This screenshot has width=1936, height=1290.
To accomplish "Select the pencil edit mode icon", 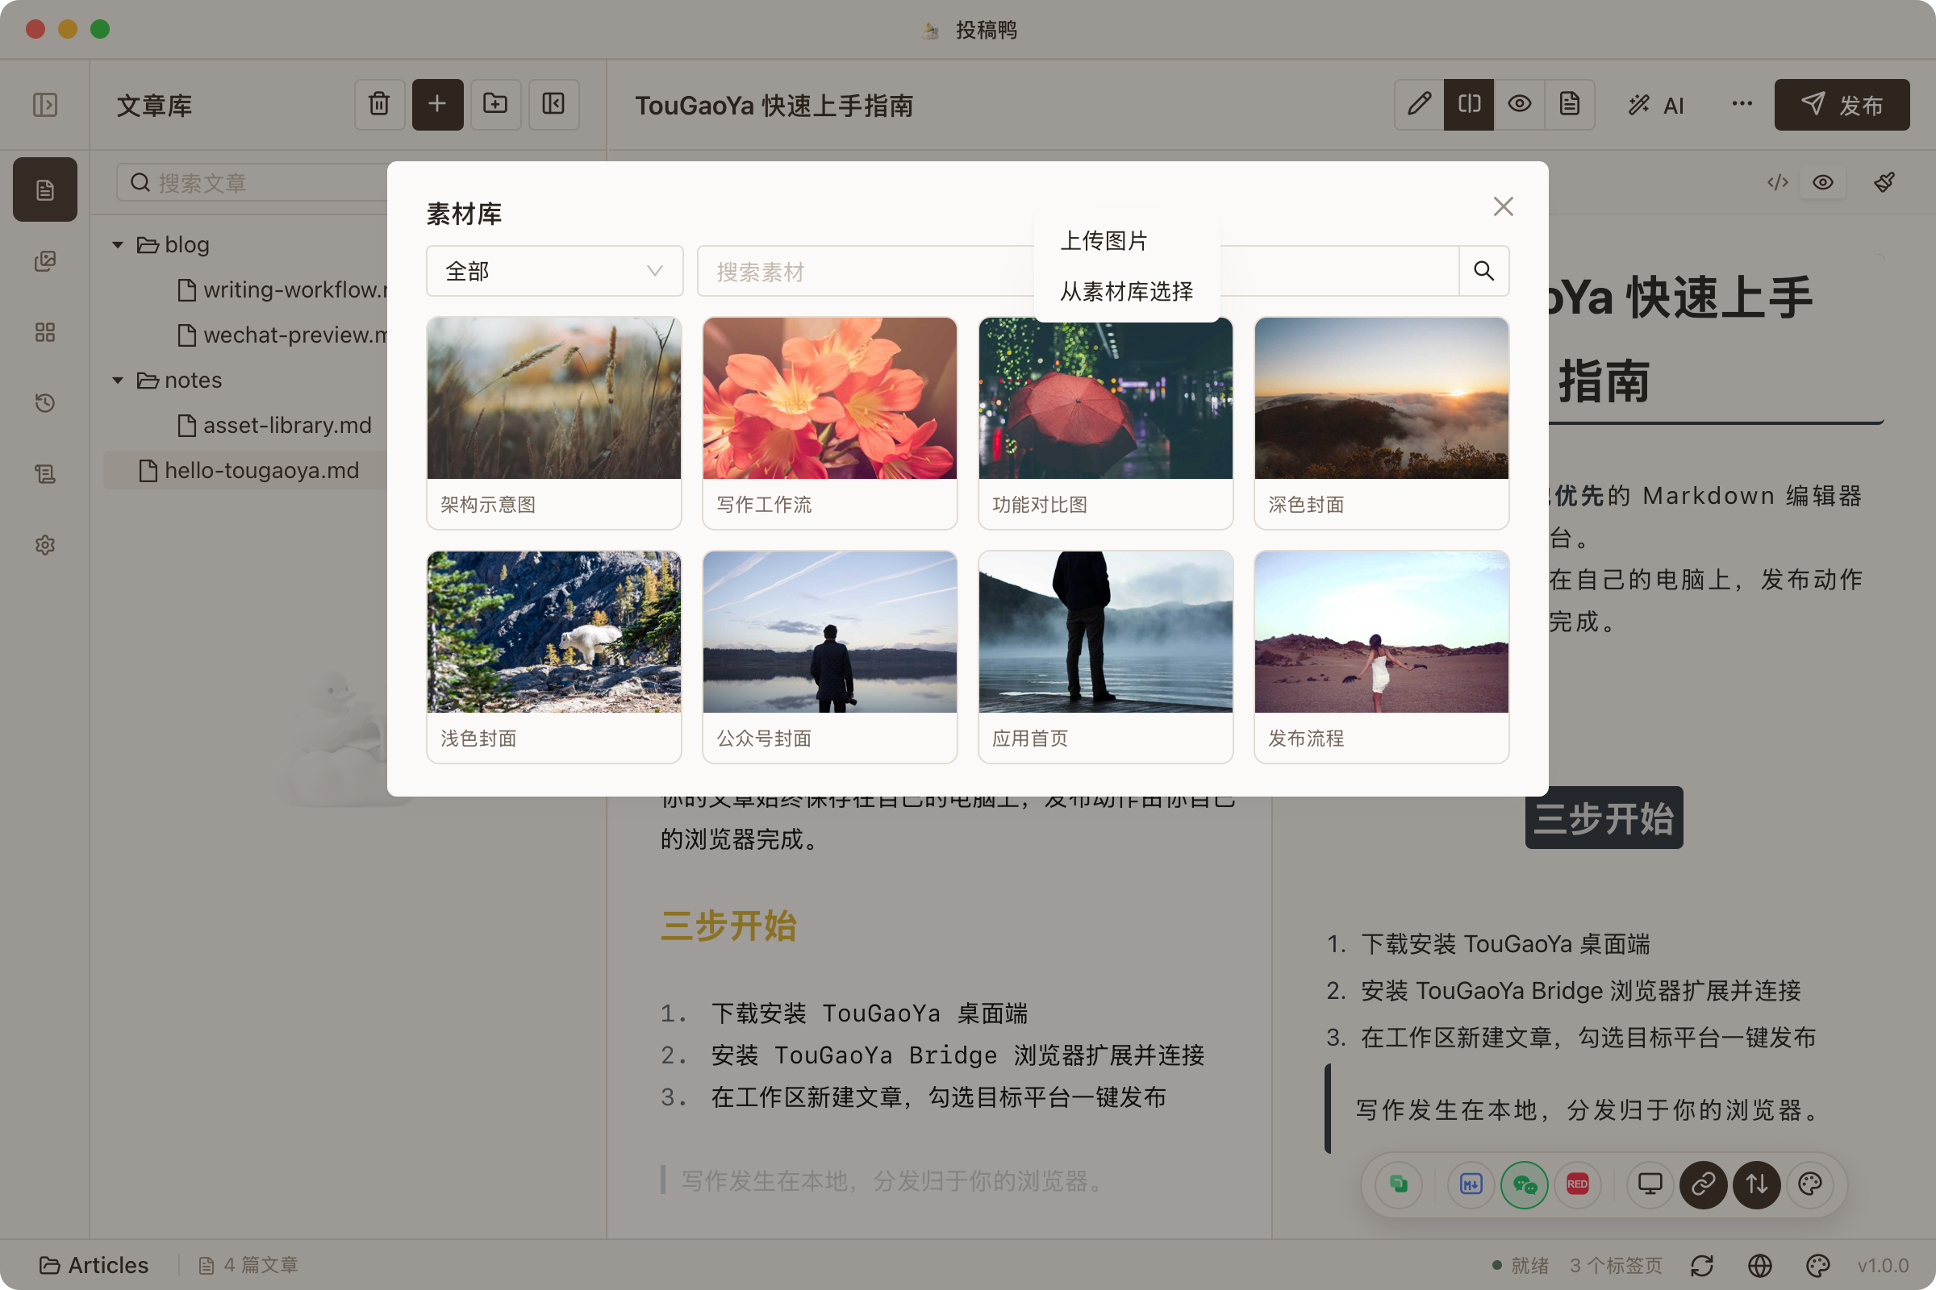I will pos(1419,105).
